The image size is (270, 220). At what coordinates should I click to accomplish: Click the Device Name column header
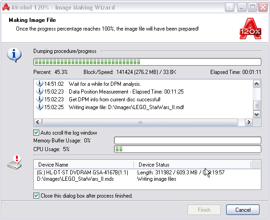84,164
